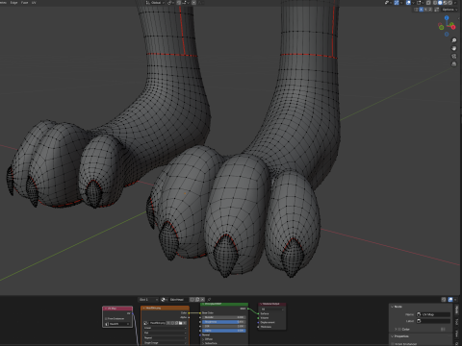Image resolution: width=462 pixels, height=346 pixels.
Task: Open the overlays options dropdown arrow
Action: [x=413, y=3]
